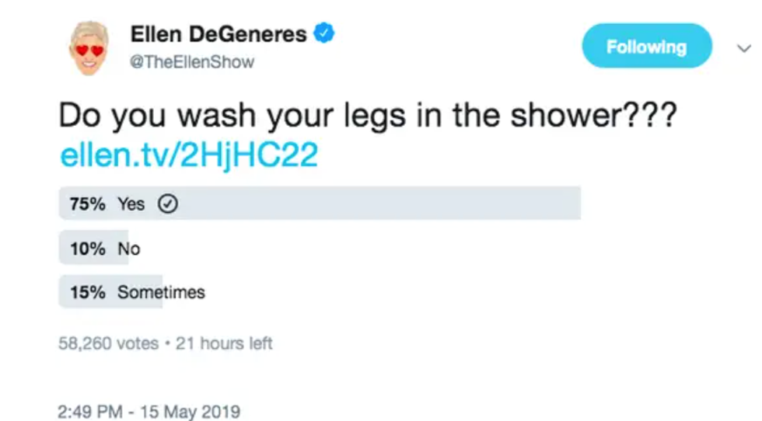
Task: Open the tweet options chevron menu
Action: click(743, 48)
